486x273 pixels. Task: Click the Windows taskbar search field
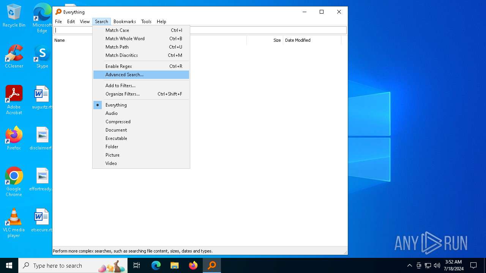(73, 265)
